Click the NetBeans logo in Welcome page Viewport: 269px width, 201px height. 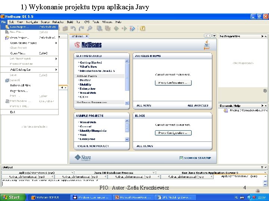tap(88, 45)
